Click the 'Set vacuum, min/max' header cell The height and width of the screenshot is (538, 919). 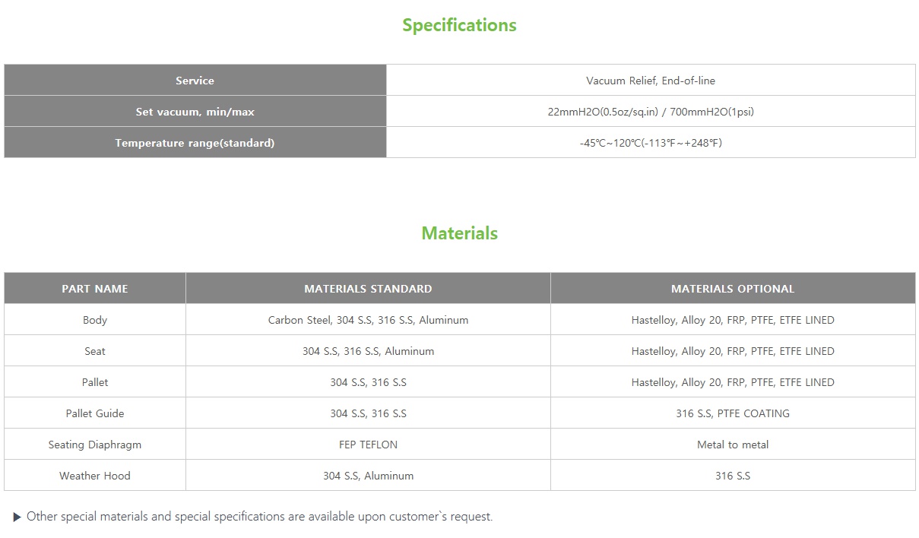coord(195,112)
